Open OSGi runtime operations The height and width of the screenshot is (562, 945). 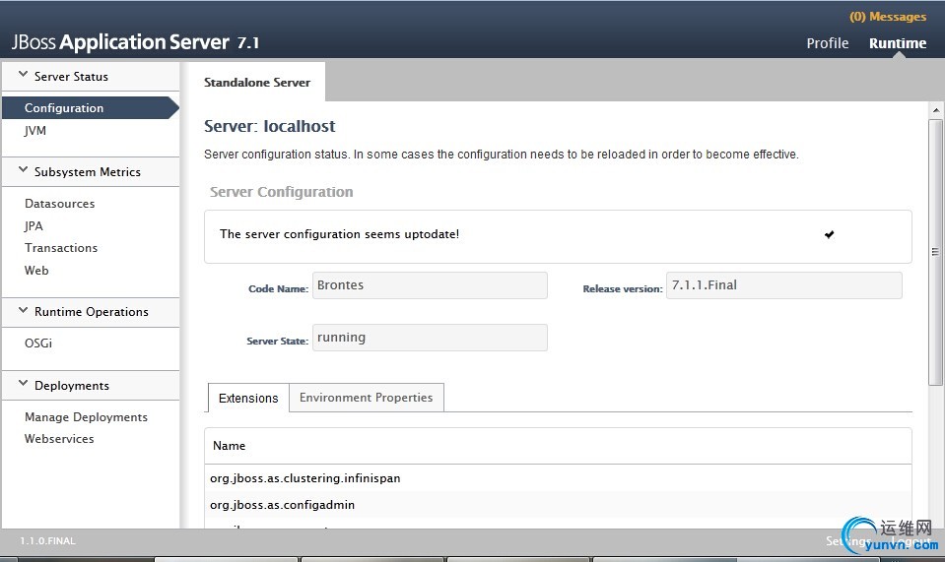pyautogui.click(x=38, y=343)
